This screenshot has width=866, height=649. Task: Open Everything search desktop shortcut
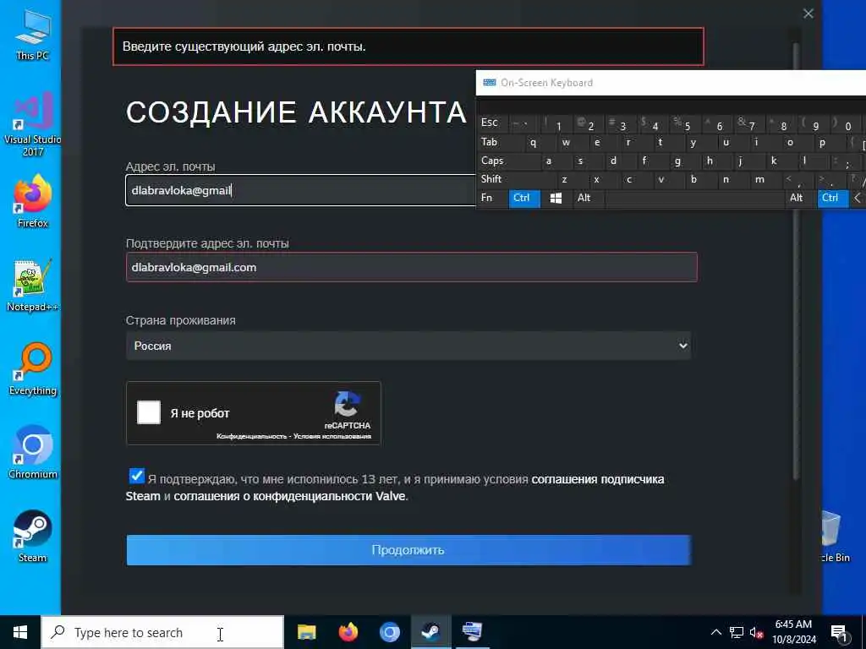coord(33,369)
